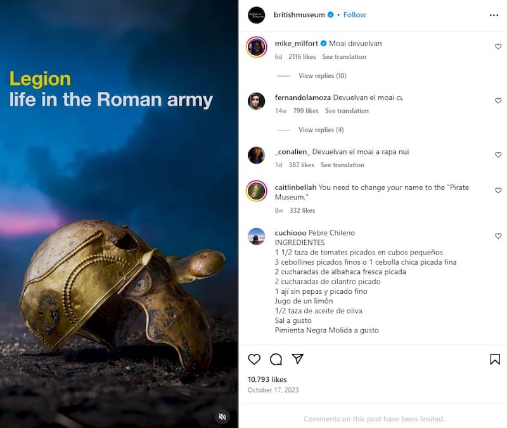
Task: Click the Roman helmet video
Action: click(119, 253)
